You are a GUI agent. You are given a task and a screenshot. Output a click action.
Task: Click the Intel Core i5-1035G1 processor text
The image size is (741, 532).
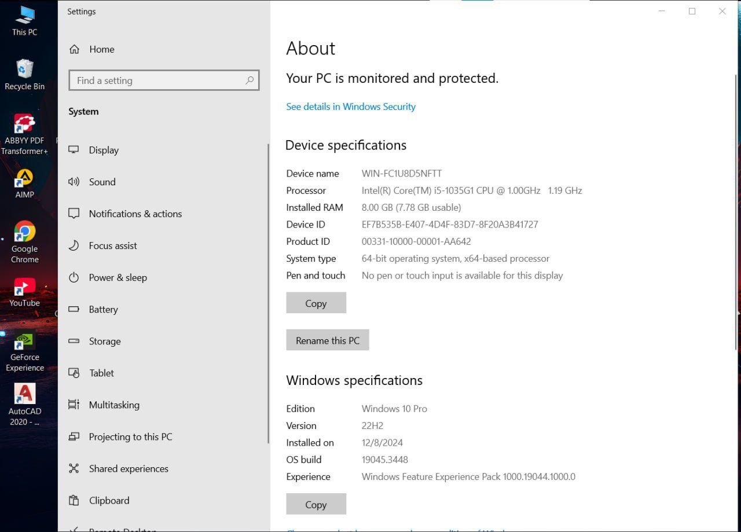coord(472,190)
